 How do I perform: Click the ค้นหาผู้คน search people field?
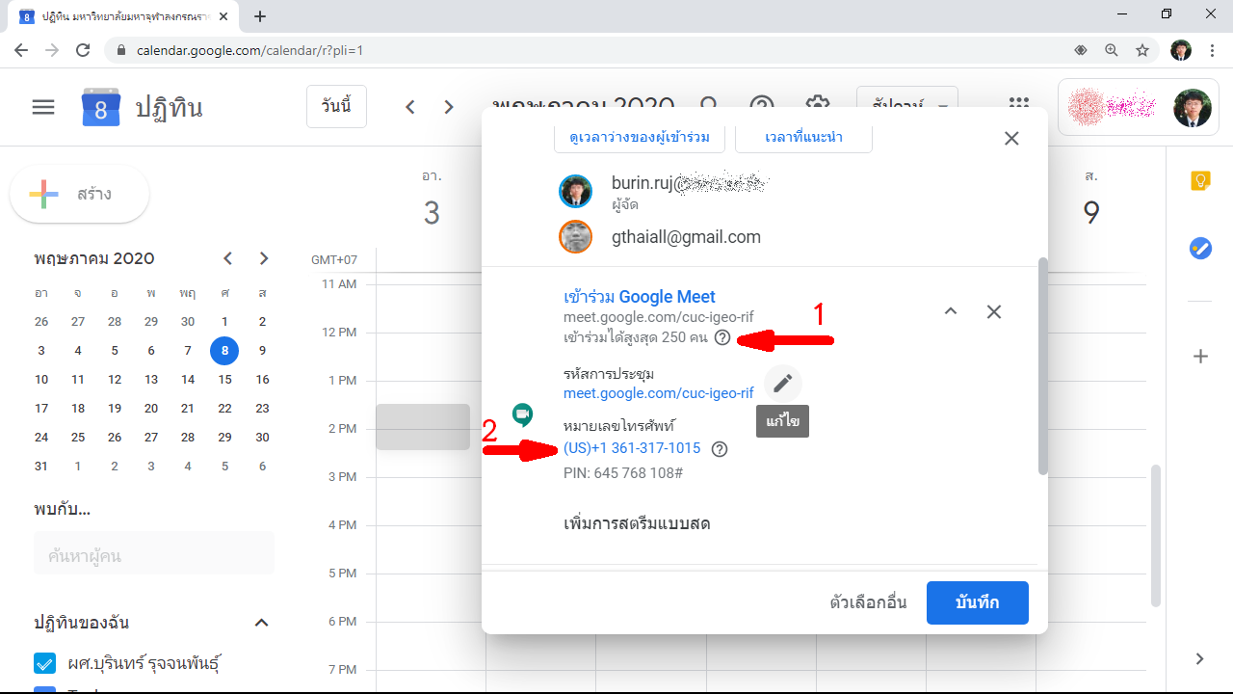154,556
